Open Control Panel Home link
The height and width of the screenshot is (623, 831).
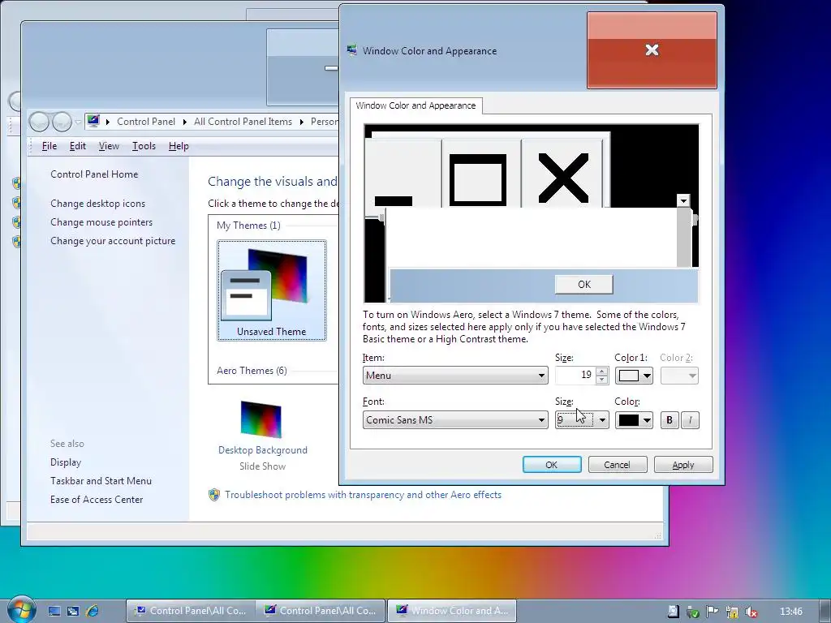(94, 174)
